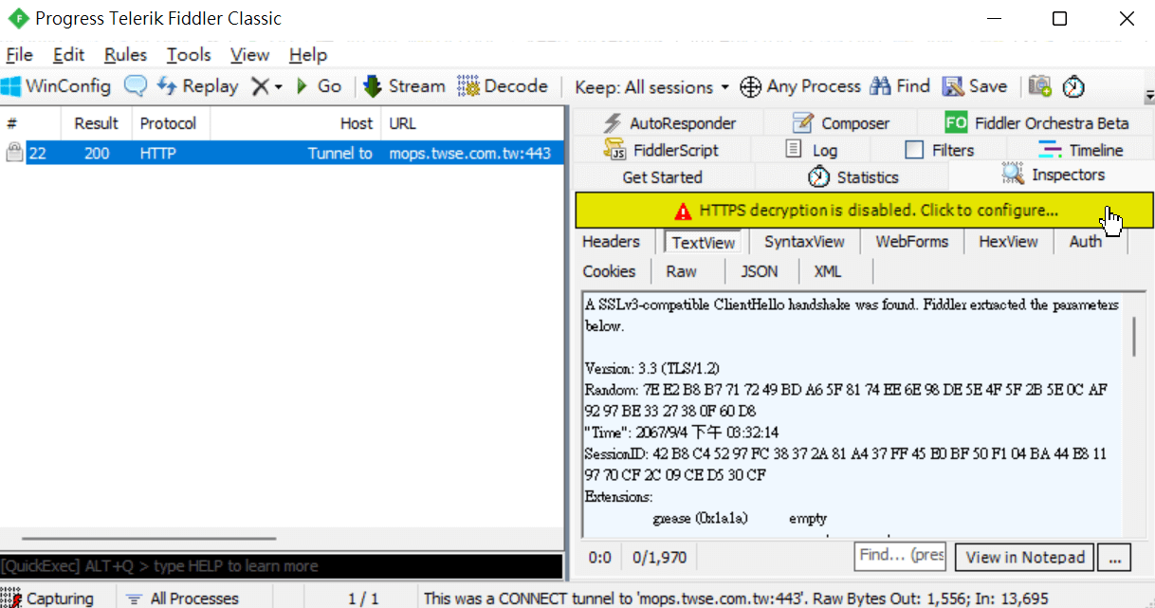The width and height of the screenshot is (1155, 608).
Task: Click the Go resume button
Action: [x=319, y=86]
